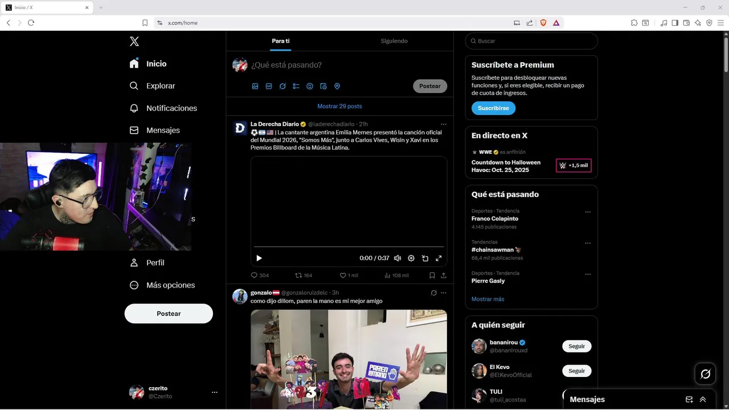Add location tag icon in composer

pyautogui.click(x=337, y=87)
